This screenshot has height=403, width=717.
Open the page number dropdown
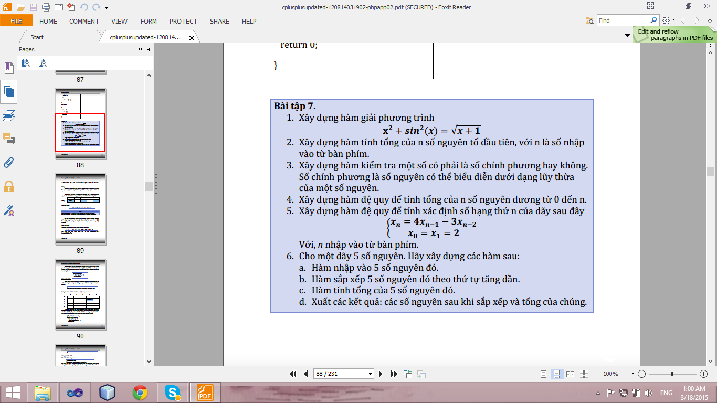pyautogui.click(x=371, y=374)
